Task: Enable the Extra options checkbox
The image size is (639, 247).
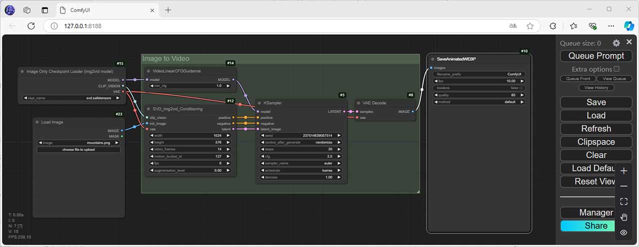Action: tap(617, 69)
